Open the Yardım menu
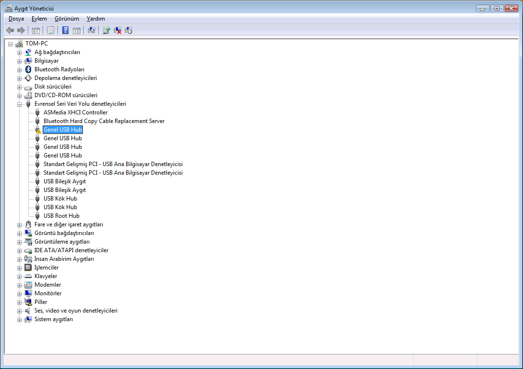Screen dimensions: 523x369 click(x=96, y=19)
